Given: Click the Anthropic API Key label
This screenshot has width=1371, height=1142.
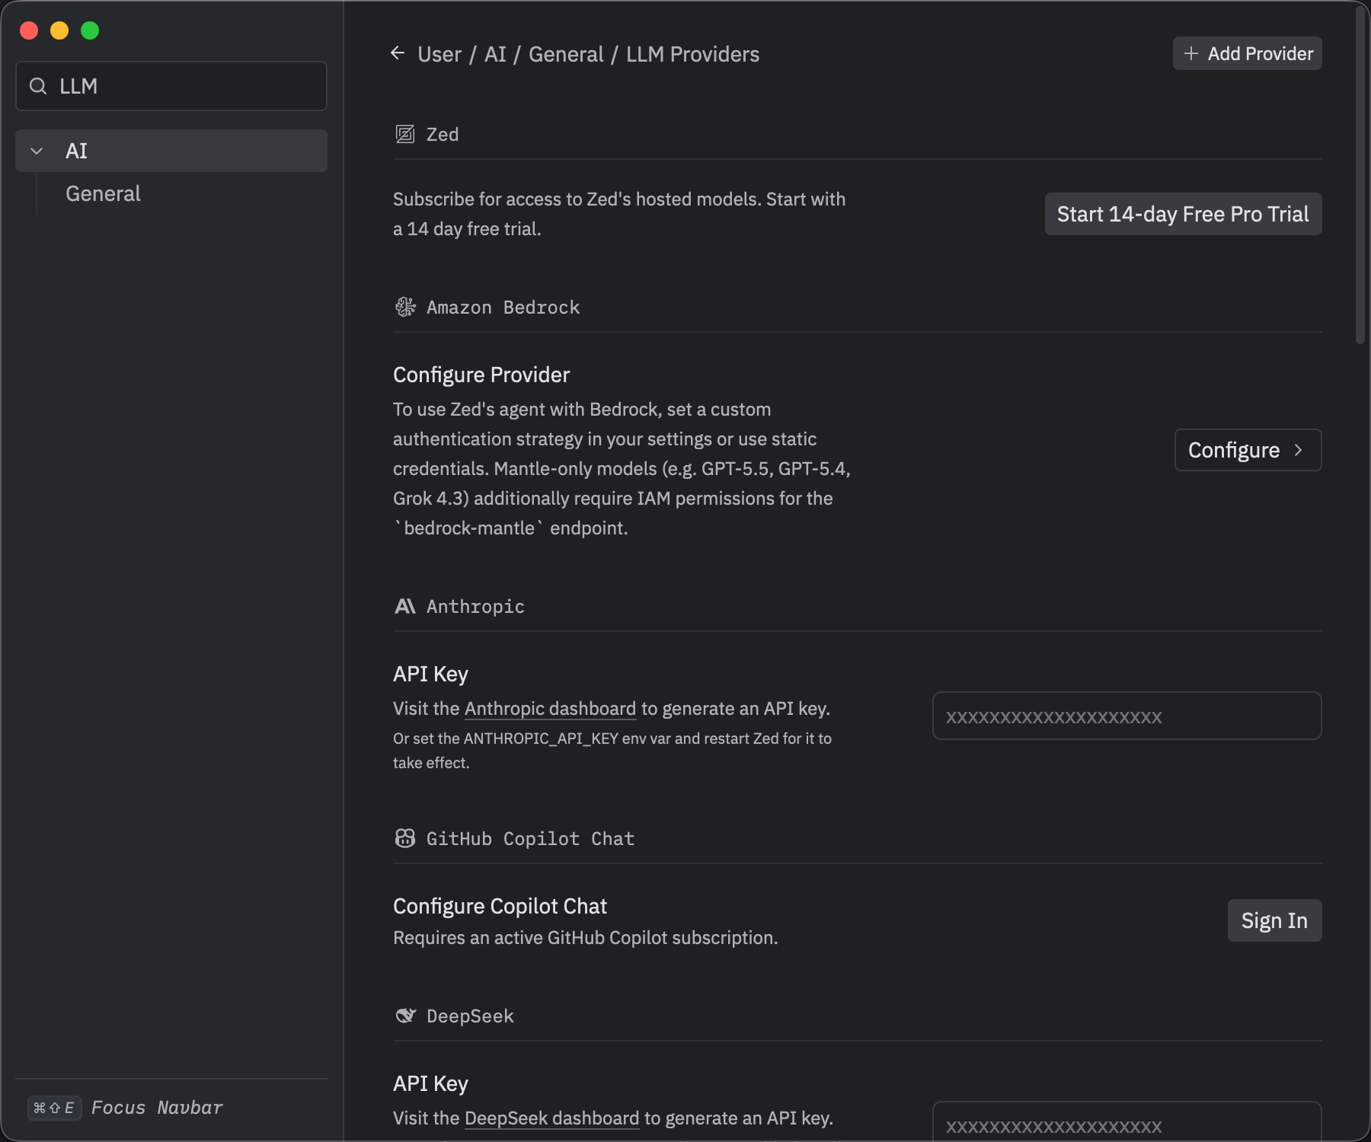Looking at the screenshot, I should click(430, 674).
